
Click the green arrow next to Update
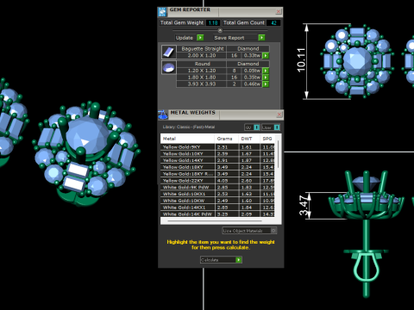[x=200, y=38]
